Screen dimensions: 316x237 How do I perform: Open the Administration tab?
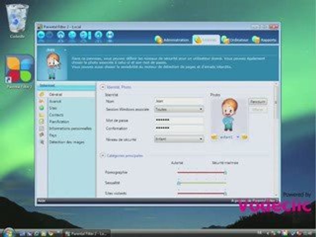[x=172, y=40]
